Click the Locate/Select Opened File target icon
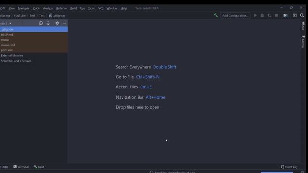 pyautogui.click(x=41, y=23)
